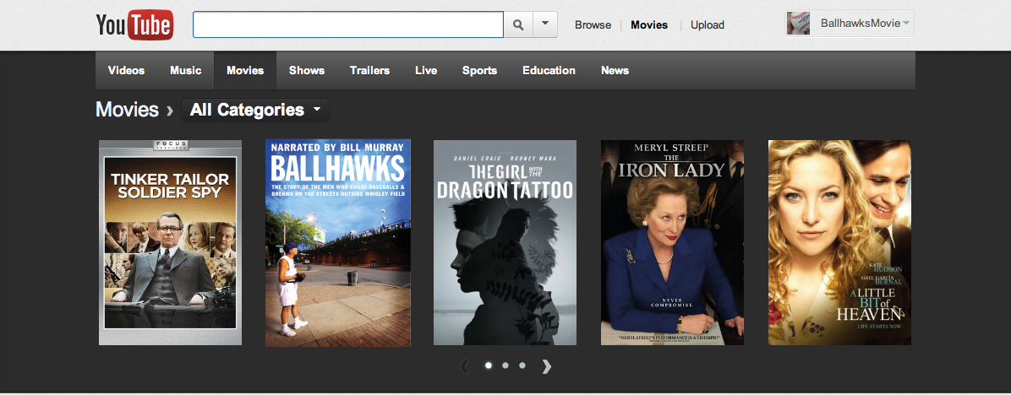Select the second carousel page dot
Screen dimensions: 1011x395
click(505, 365)
